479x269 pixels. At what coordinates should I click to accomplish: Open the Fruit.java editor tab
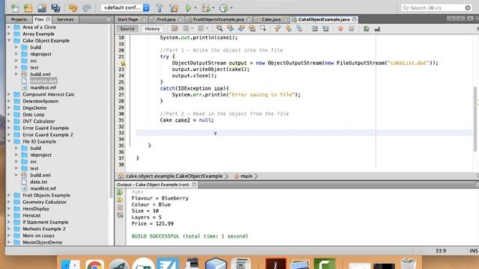click(x=166, y=19)
